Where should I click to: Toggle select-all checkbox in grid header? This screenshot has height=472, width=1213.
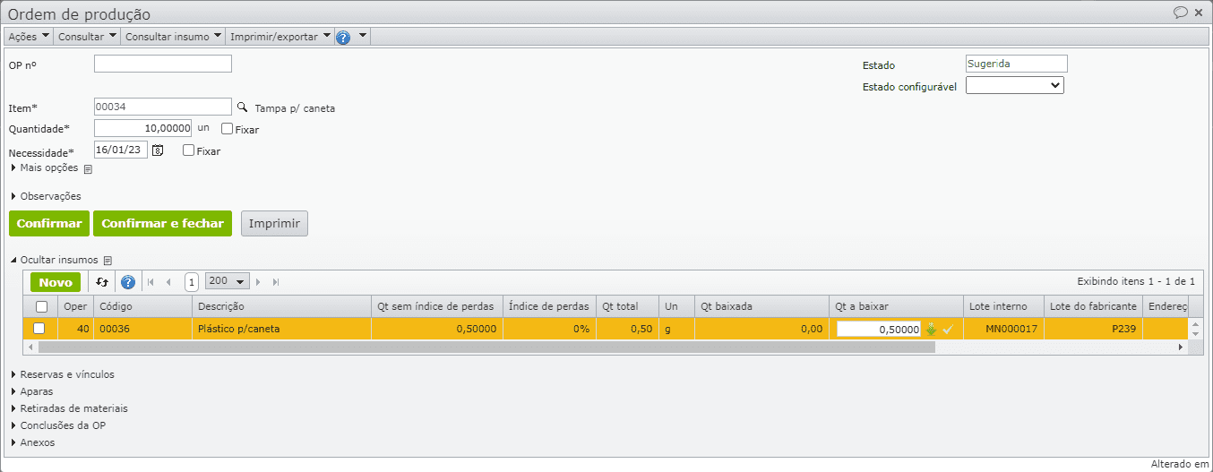(x=41, y=306)
